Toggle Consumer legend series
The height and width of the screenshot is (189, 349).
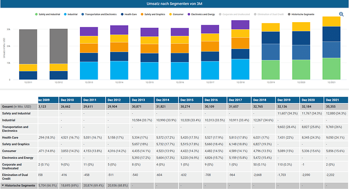pos(177,14)
